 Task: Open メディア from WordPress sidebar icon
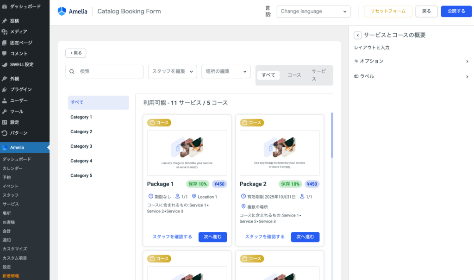point(5,32)
